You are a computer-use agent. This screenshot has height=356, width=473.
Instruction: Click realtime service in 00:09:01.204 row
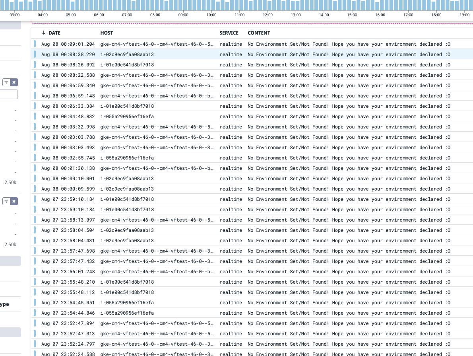[x=231, y=44]
